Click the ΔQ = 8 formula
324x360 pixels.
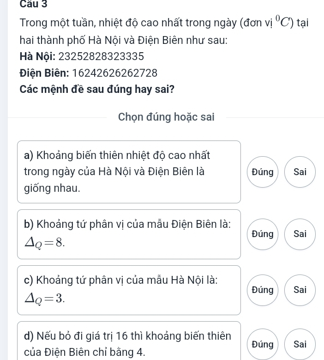pyautogui.click(x=45, y=242)
